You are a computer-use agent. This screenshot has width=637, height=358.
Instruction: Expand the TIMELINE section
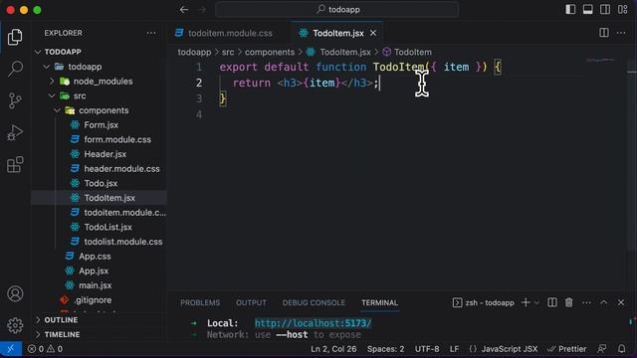(99, 334)
